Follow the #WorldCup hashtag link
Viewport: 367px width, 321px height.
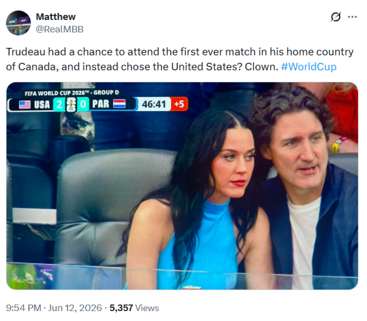[x=309, y=67]
